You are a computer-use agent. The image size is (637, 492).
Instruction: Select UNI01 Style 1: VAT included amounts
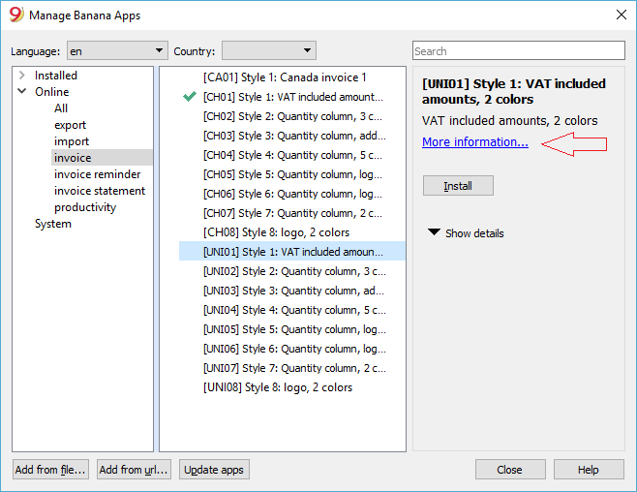[292, 251]
